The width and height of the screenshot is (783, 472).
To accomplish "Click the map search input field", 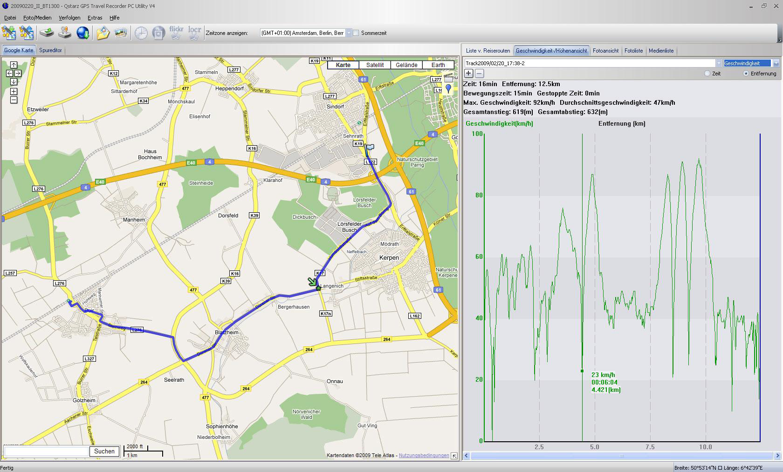I will (46, 451).
